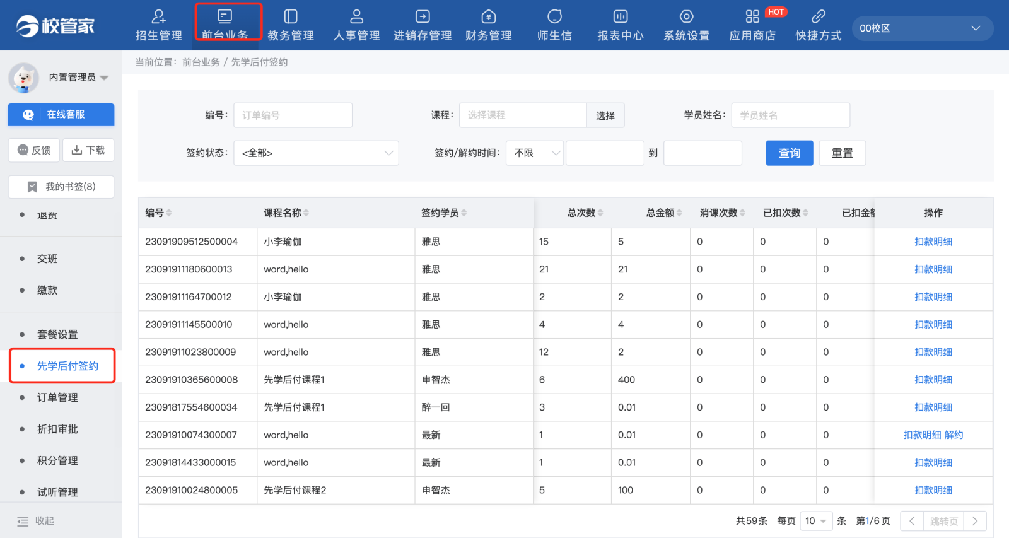Image resolution: width=1009 pixels, height=538 pixels.
Task: Sort by 总次数 column arrows
Action: [600, 213]
